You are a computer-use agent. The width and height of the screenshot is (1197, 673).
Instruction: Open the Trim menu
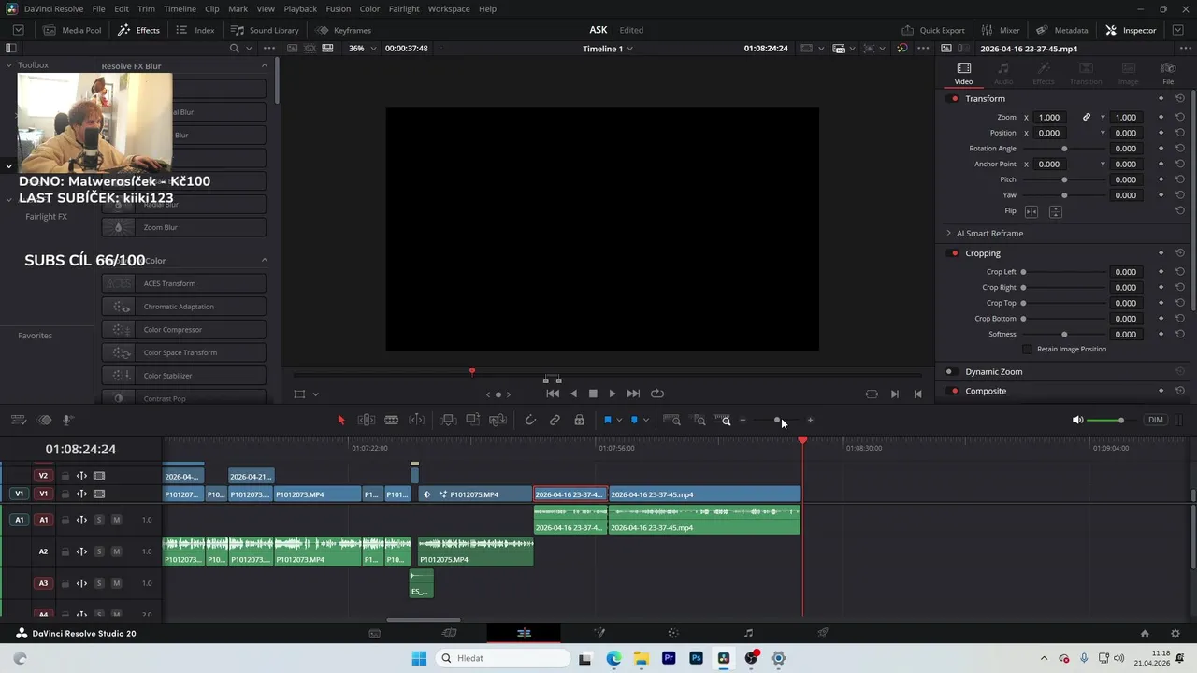[146, 8]
